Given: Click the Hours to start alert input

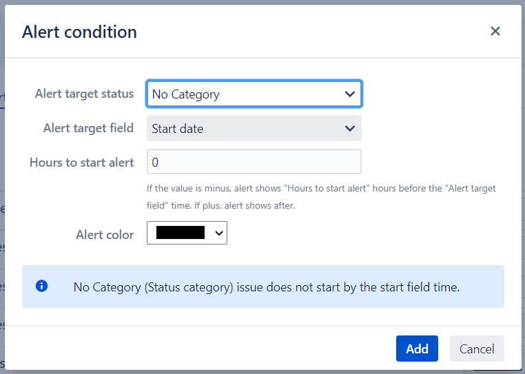Looking at the screenshot, I should (x=254, y=163).
